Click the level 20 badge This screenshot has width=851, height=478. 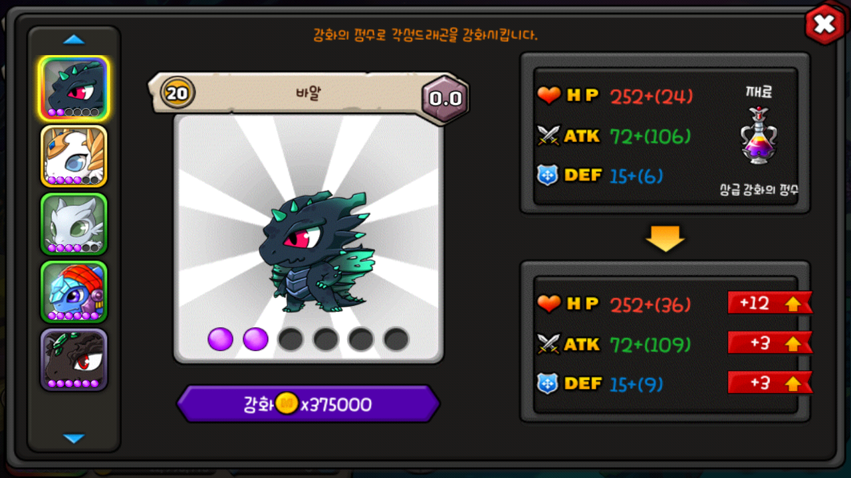click(177, 93)
